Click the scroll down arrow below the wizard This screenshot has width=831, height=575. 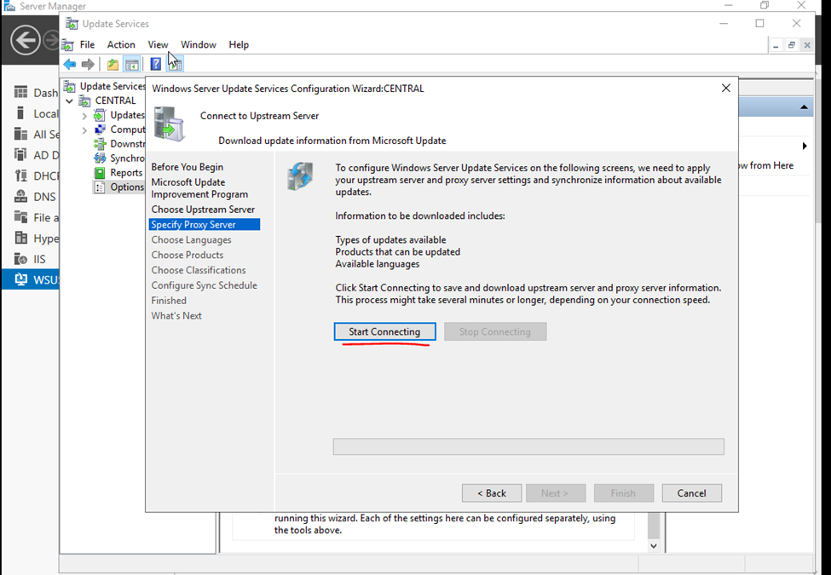[x=654, y=546]
